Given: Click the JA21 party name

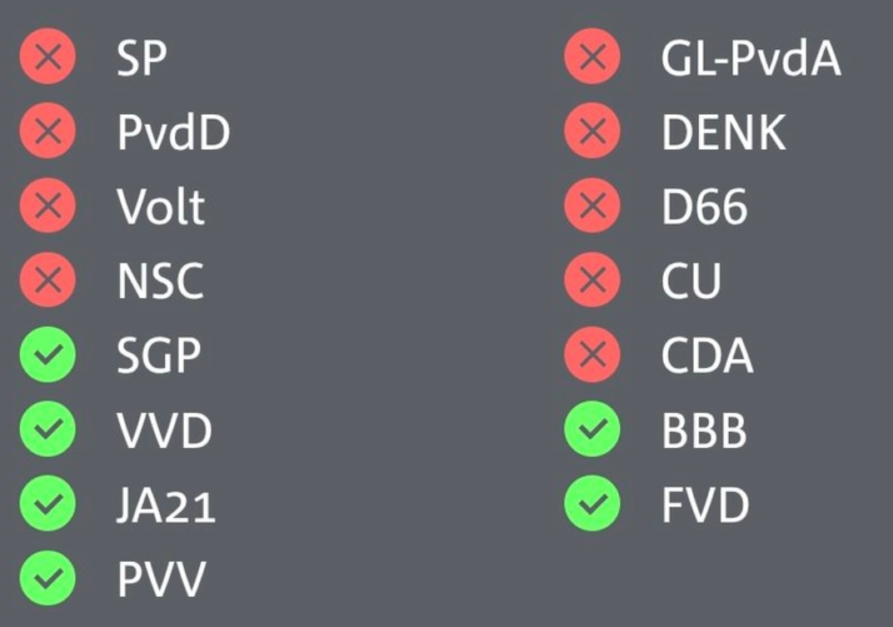Looking at the screenshot, I should [x=166, y=505].
